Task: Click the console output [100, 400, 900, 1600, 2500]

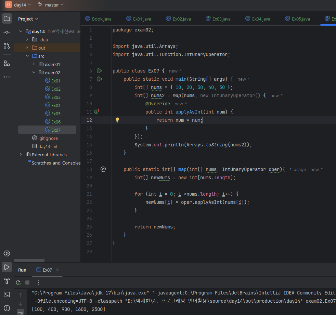Action: pos(68,309)
